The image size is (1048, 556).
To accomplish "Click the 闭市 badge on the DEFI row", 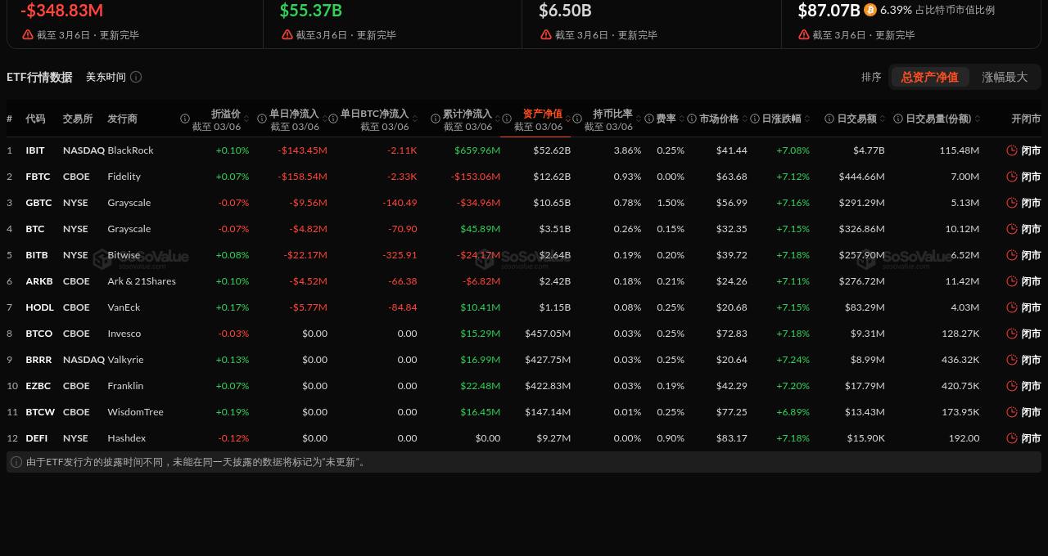I will click(1031, 438).
